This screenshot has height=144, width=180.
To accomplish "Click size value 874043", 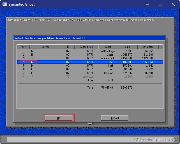I will (x=128, y=73).
